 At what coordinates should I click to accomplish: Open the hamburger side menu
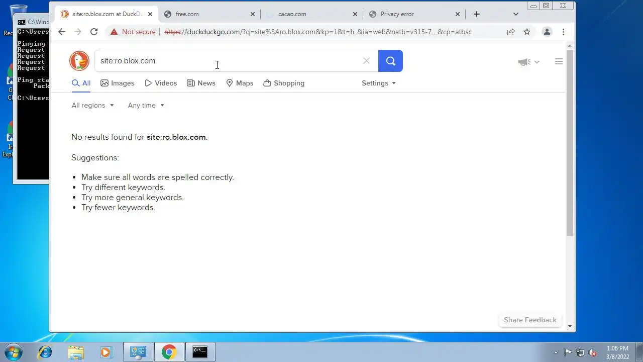[x=559, y=61]
